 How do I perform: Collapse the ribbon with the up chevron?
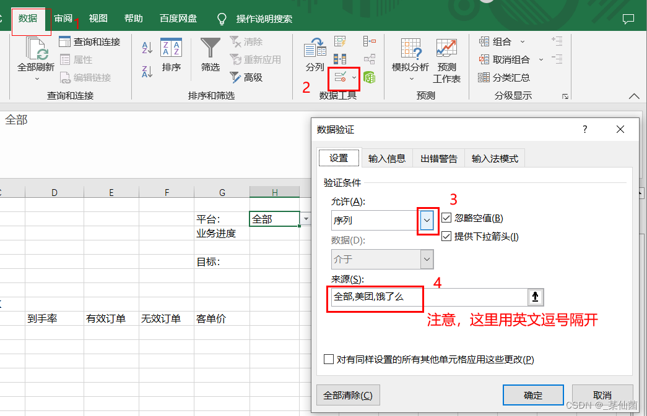(634, 96)
